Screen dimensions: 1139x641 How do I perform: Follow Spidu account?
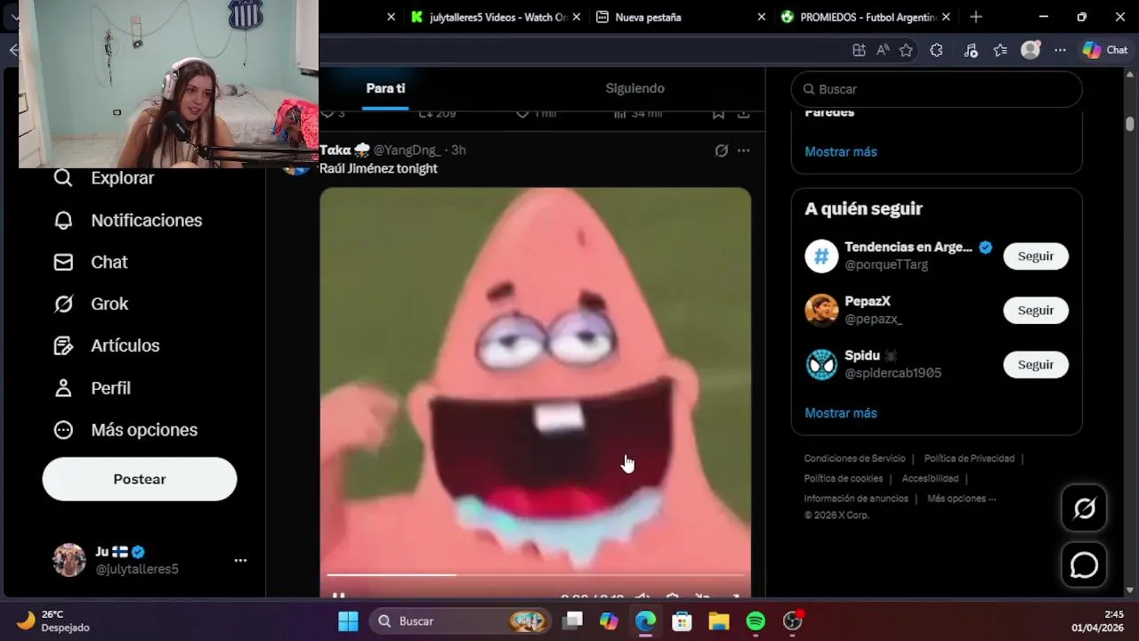tap(1036, 365)
